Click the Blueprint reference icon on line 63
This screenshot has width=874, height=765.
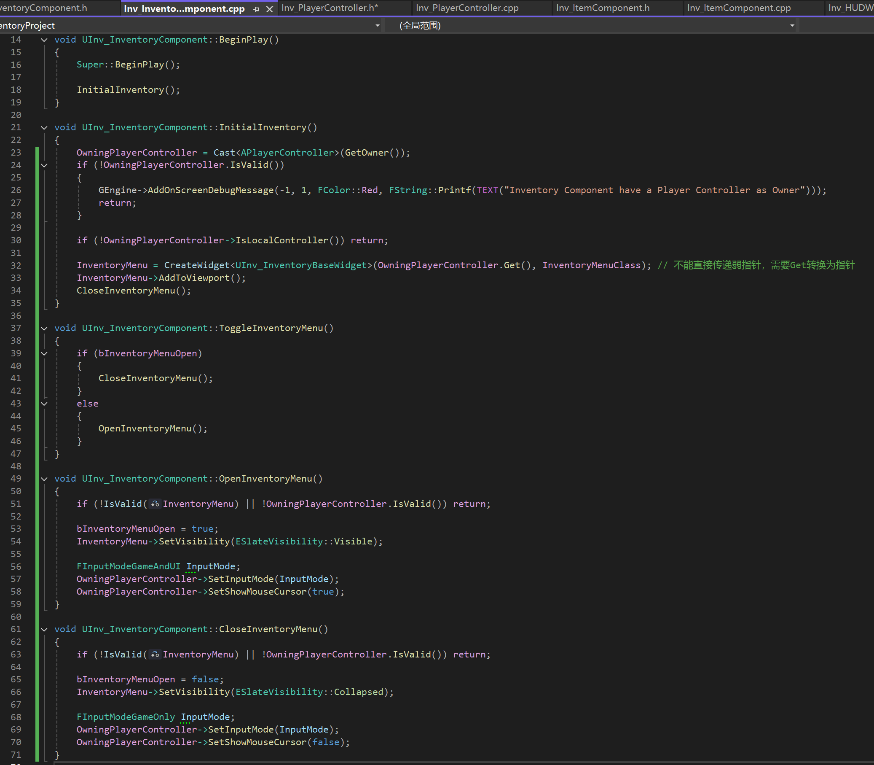coord(155,655)
